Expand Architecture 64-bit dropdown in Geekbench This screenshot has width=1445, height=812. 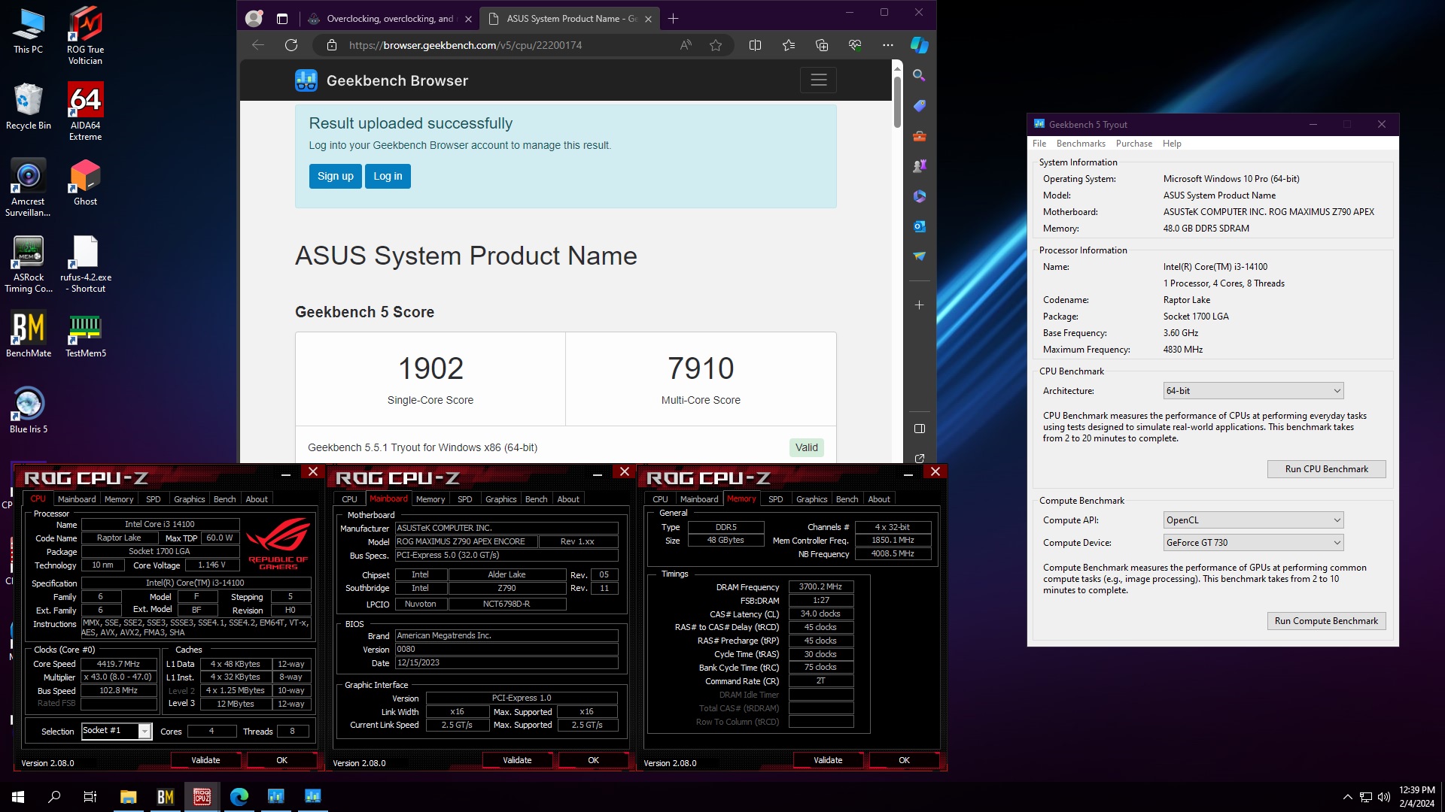click(x=1253, y=391)
